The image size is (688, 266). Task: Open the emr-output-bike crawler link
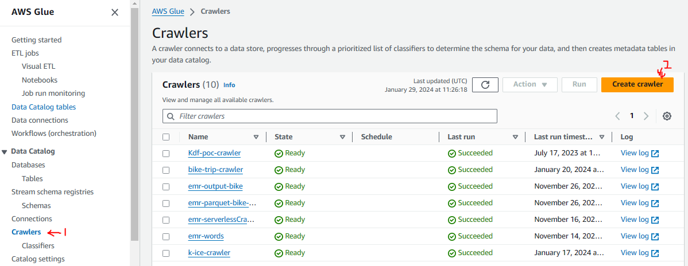click(x=215, y=187)
